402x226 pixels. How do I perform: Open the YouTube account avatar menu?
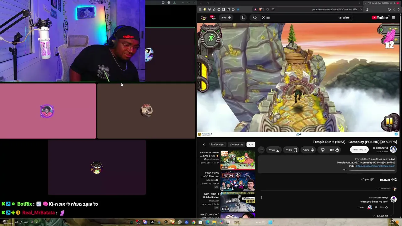(x=204, y=18)
